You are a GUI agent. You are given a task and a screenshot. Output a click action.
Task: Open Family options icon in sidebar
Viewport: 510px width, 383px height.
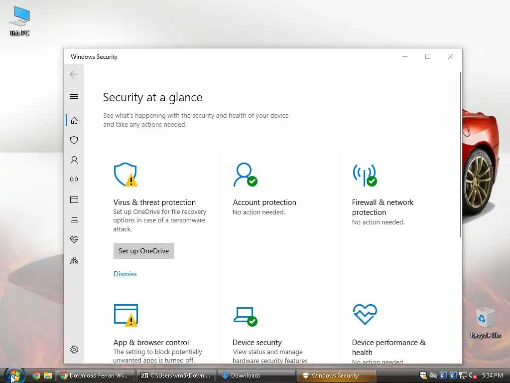click(x=74, y=260)
